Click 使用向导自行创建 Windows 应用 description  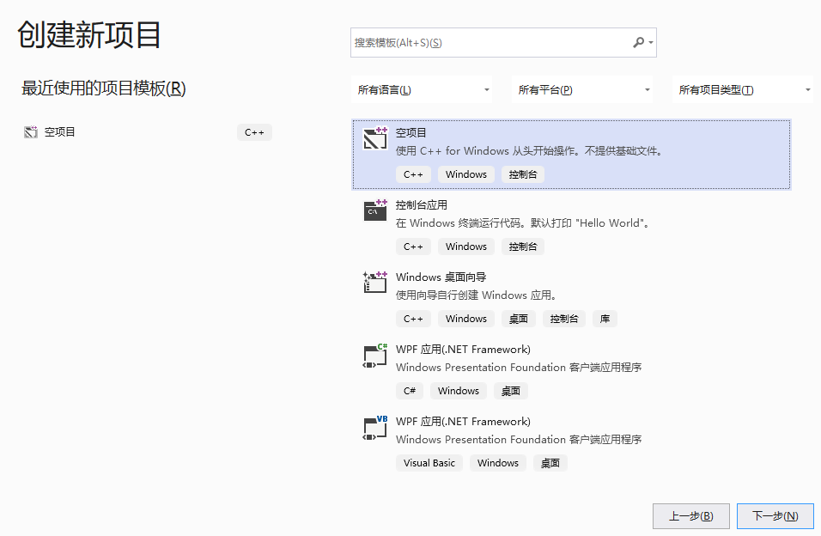(477, 295)
